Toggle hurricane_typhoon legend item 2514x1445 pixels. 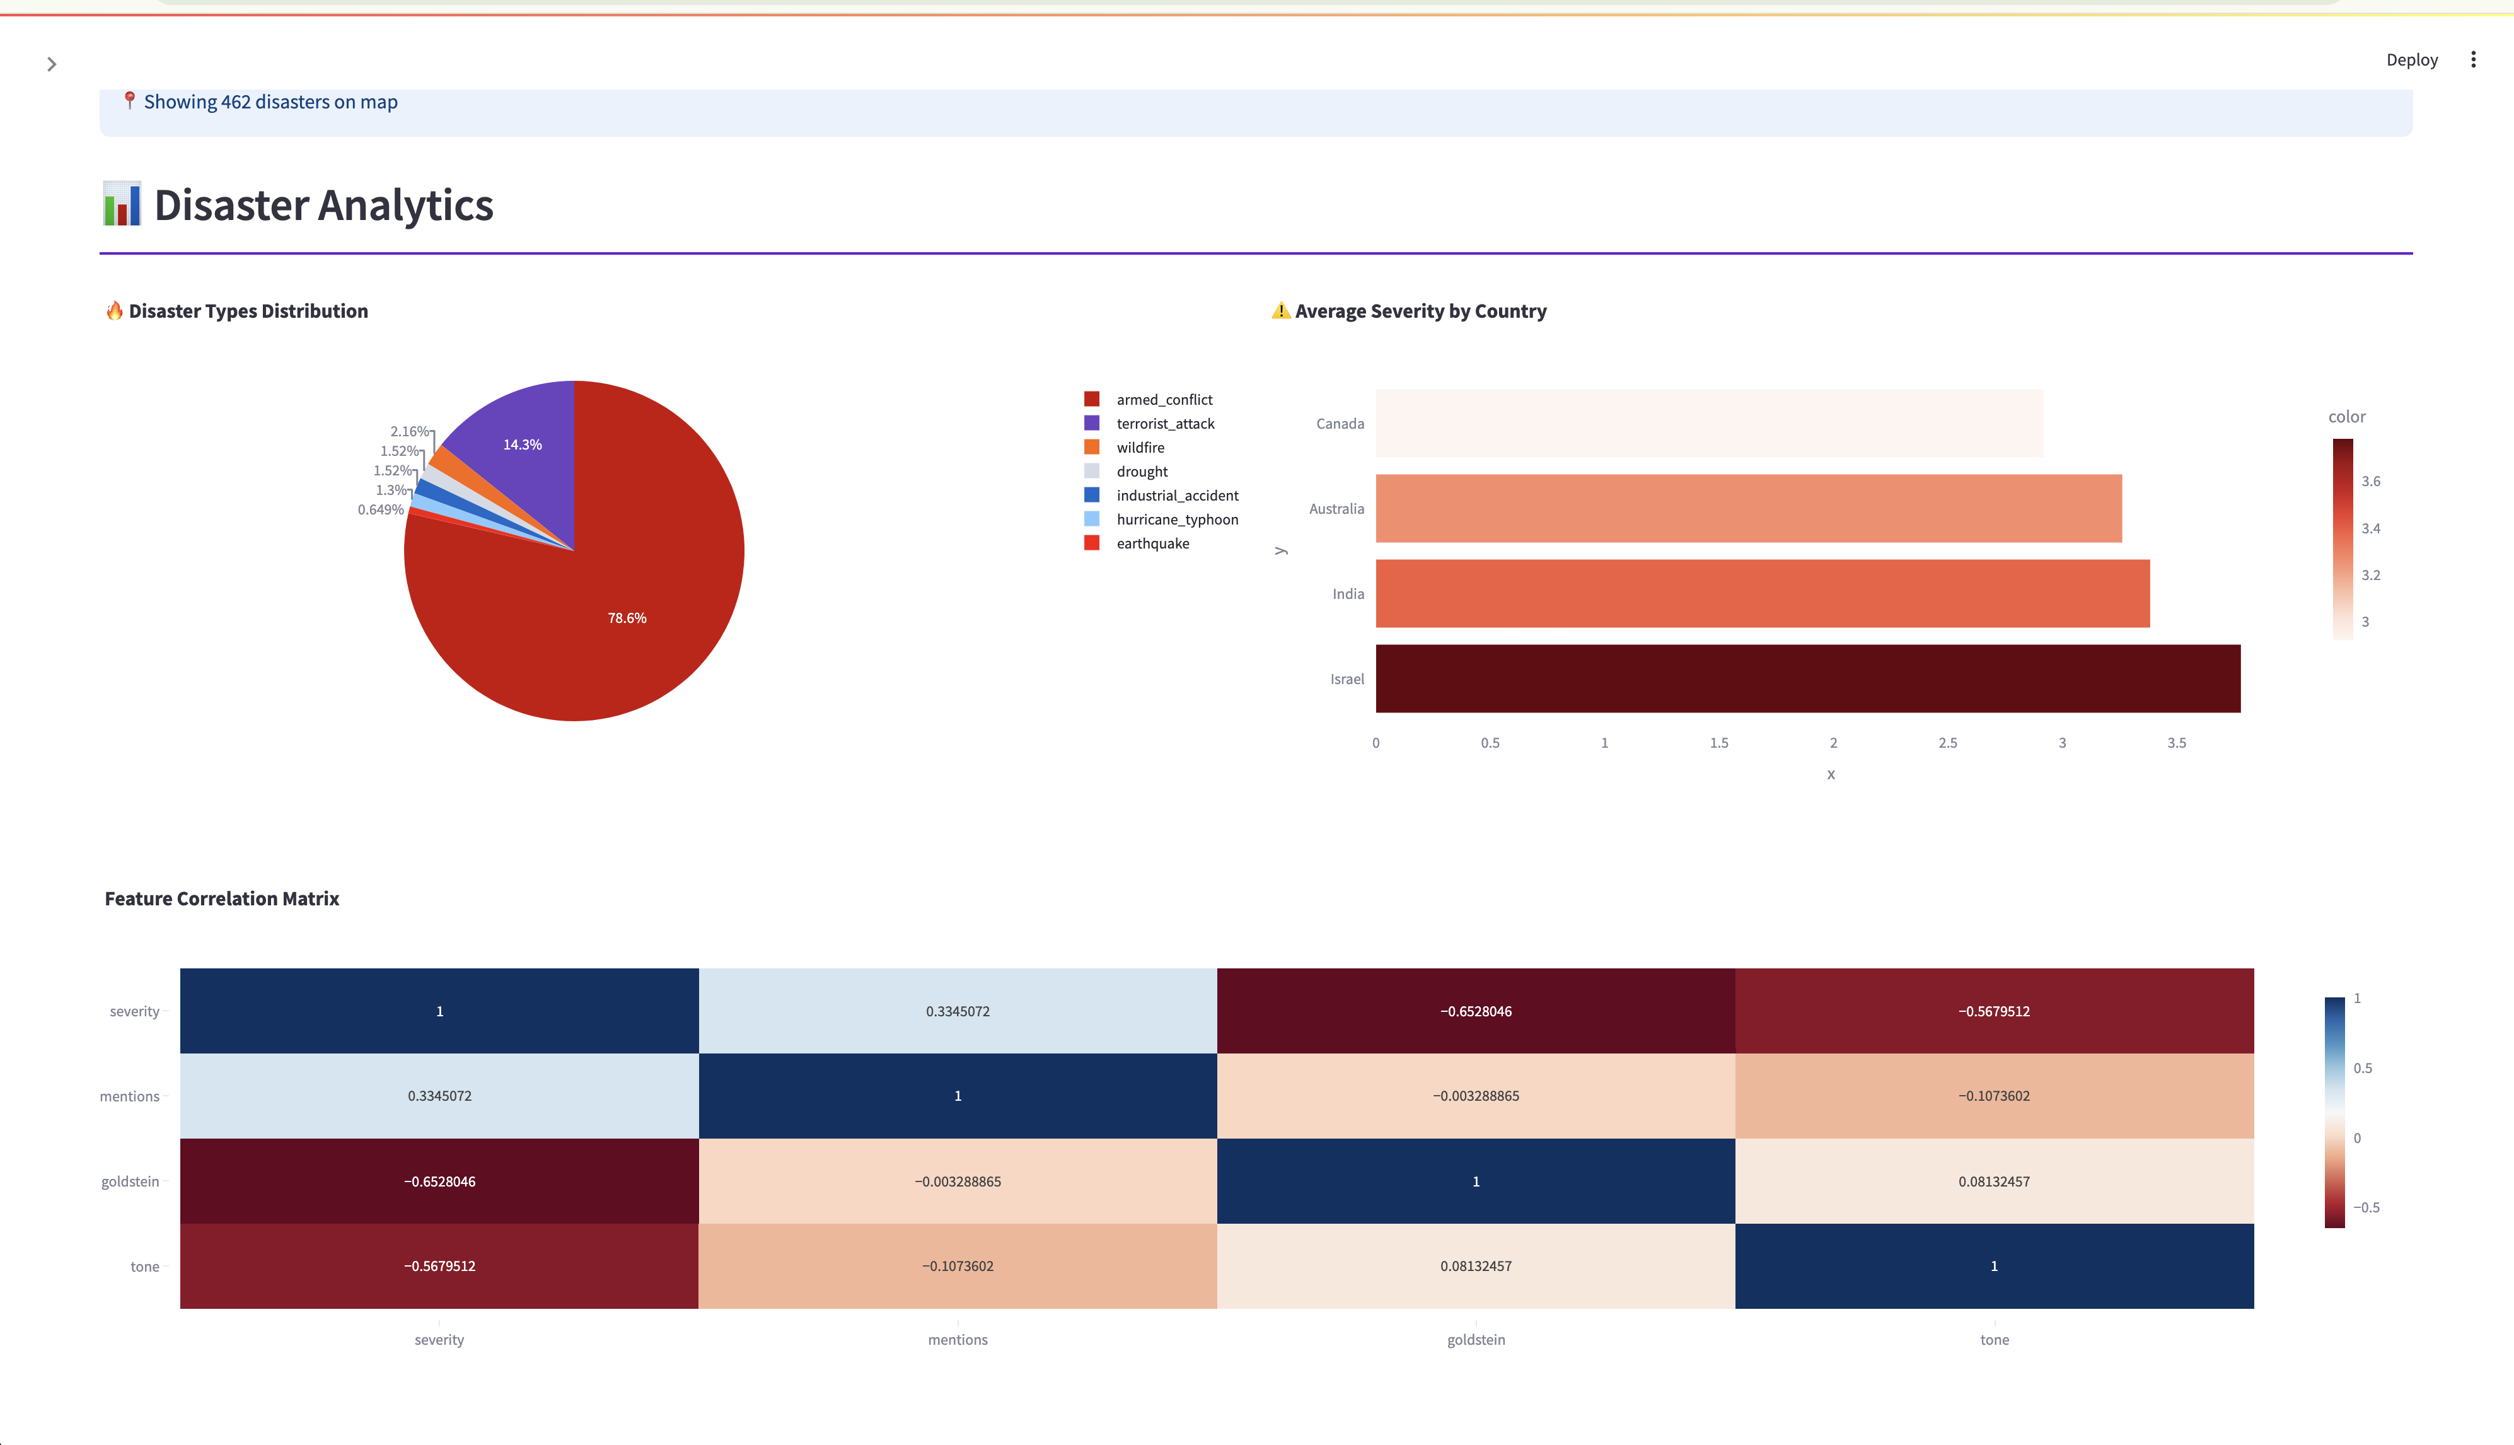point(1177,519)
